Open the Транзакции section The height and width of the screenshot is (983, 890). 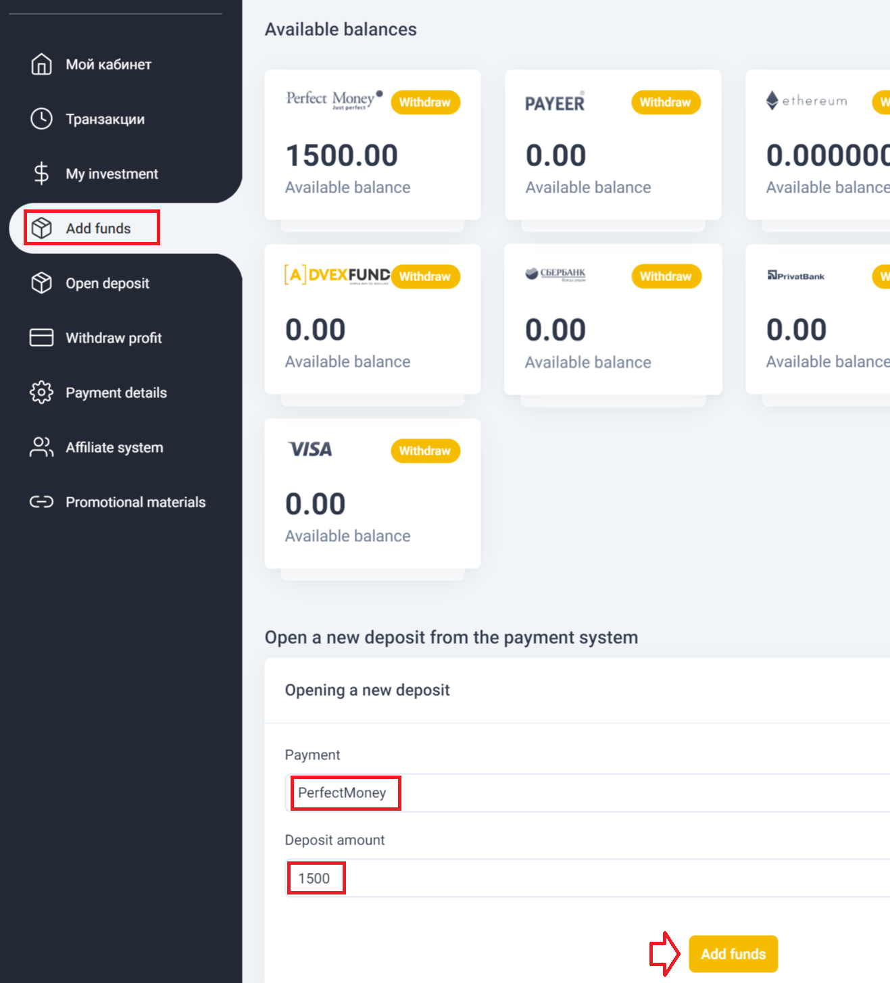point(105,119)
